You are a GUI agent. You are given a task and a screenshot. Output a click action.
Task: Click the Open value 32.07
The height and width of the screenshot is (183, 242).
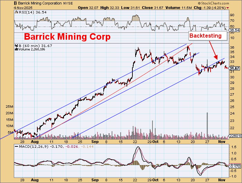click(x=93, y=8)
